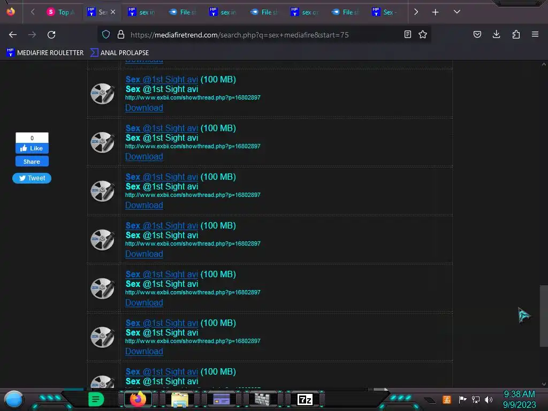Expand the list all tabs dropdown
The width and height of the screenshot is (548, 411).
(x=457, y=12)
